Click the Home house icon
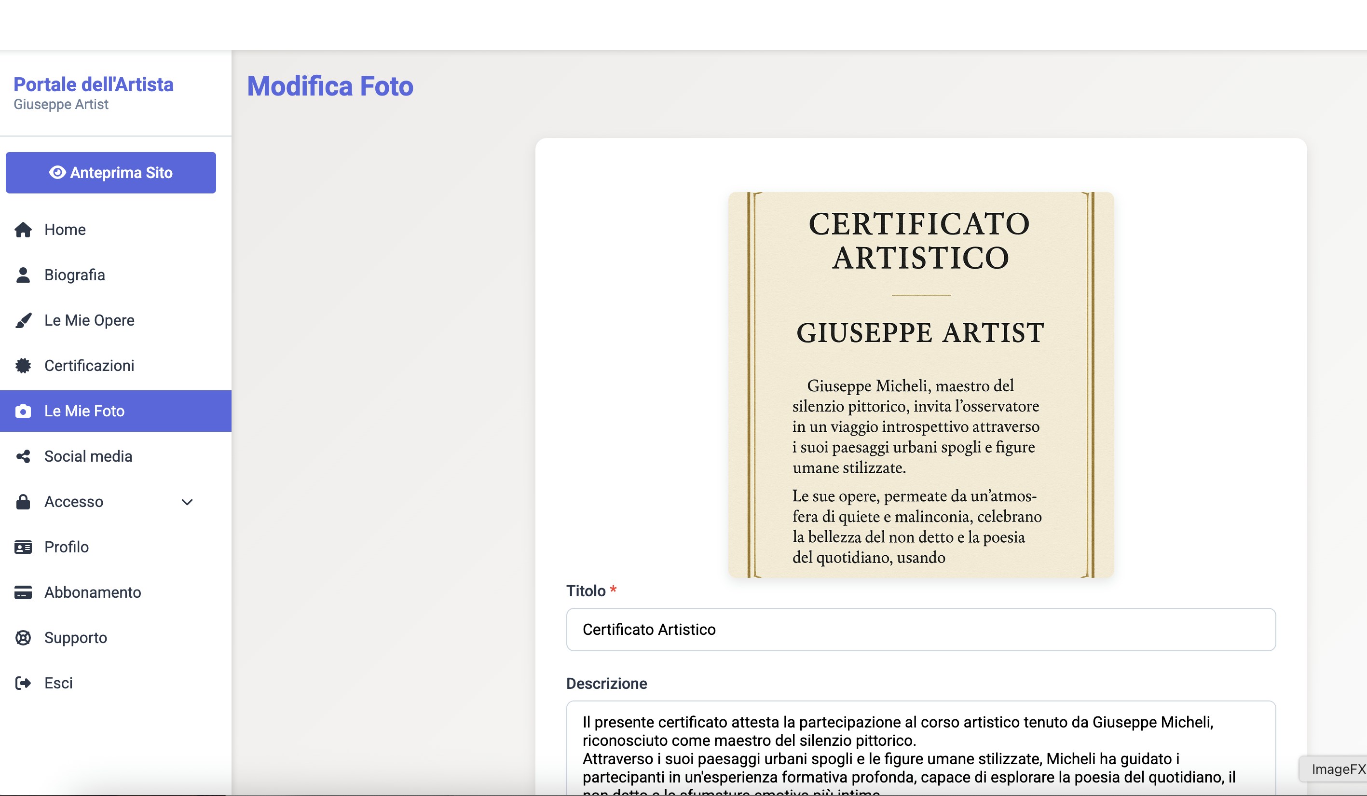Viewport: 1367px width, 796px height. [x=23, y=230]
